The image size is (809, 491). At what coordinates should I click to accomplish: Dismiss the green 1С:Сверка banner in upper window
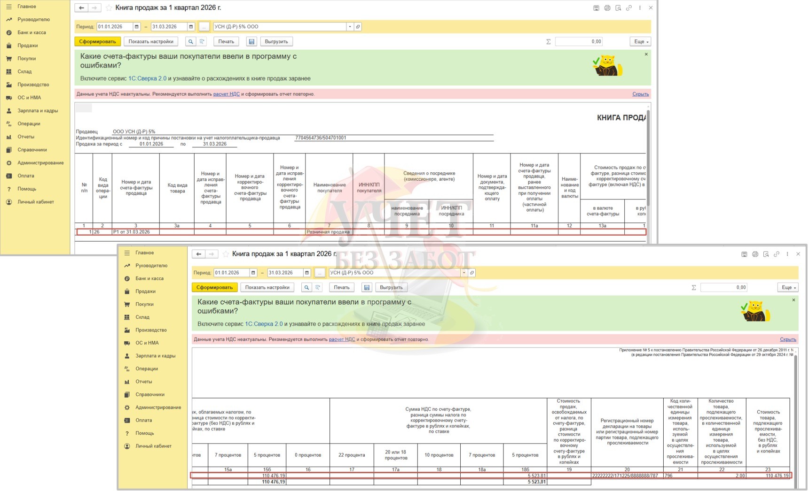[646, 54]
